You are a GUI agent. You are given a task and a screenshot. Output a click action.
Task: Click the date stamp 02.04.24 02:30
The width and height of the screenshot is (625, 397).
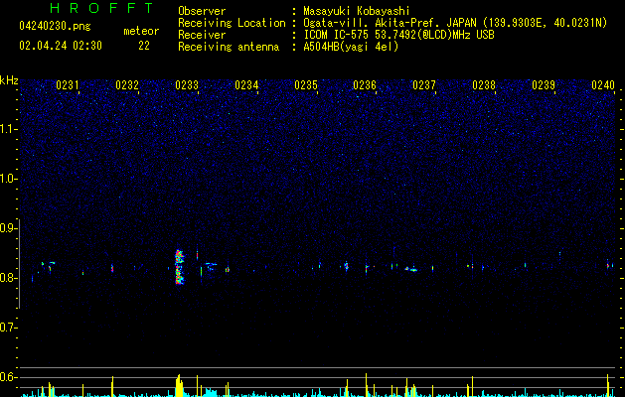tap(61, 46)
